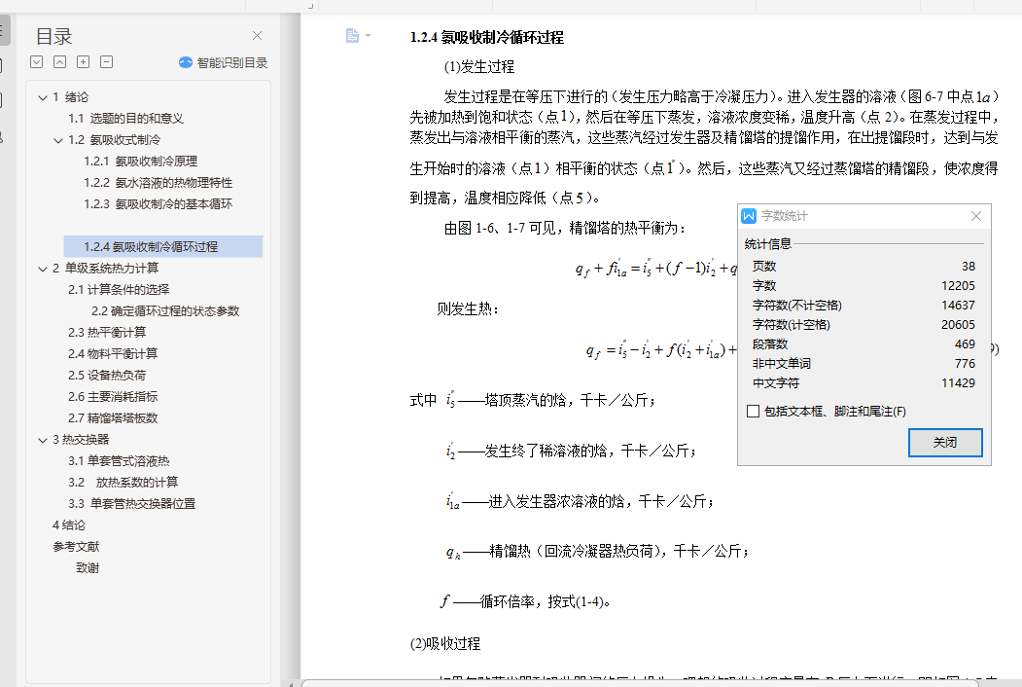Viewport: 1022px width, 687px height.
Task: Click the 页数 value 38
Action: [969, 267]
